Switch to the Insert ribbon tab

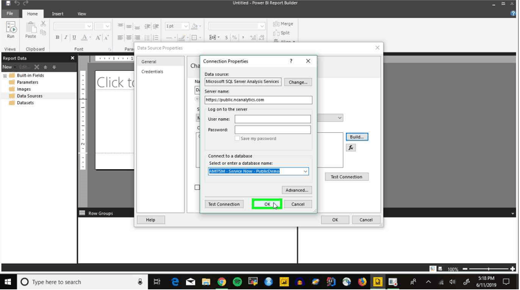58,13
